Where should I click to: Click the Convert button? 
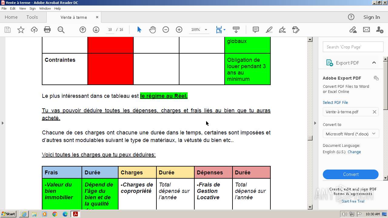click(x=351, y=174)
